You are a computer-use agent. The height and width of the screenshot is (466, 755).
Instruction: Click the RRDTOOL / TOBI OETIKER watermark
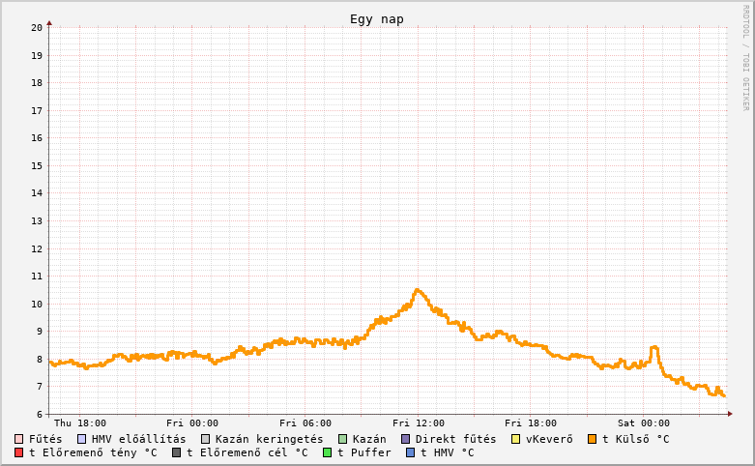[745, 58]
